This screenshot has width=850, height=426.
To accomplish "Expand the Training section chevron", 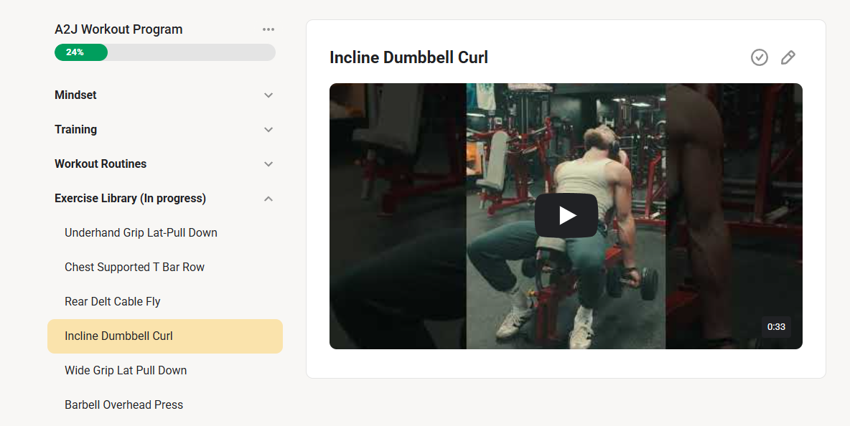I will 268,130.
